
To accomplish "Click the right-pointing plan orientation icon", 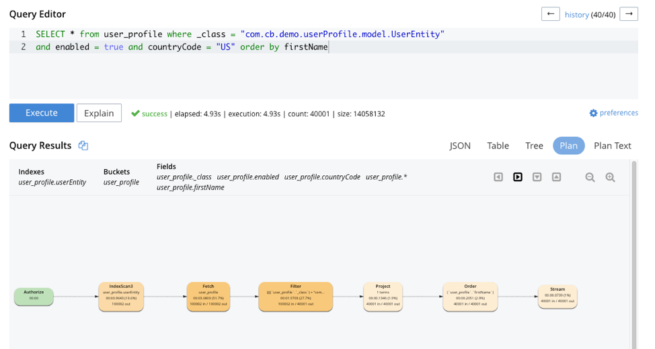I will pos(518,177).
